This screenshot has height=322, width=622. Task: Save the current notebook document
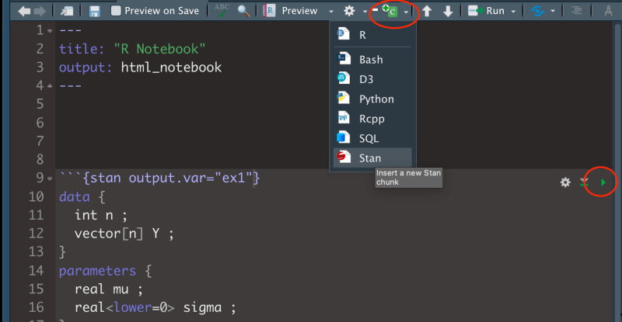pos(94,11)
